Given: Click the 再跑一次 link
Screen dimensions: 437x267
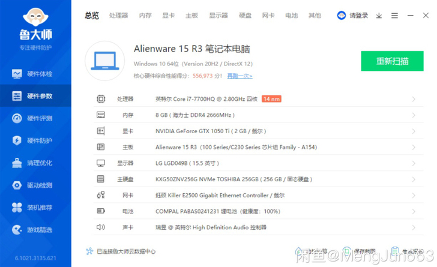Looking at the screenshot, I should [240, 76].
